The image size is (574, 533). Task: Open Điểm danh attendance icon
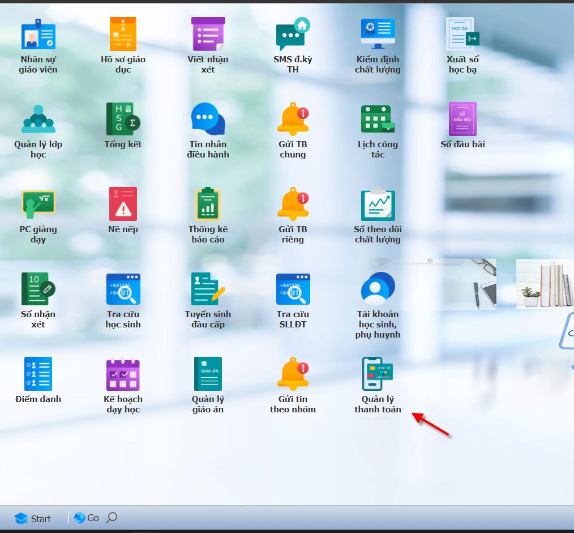pyautogui.click(x=38, y=374)
